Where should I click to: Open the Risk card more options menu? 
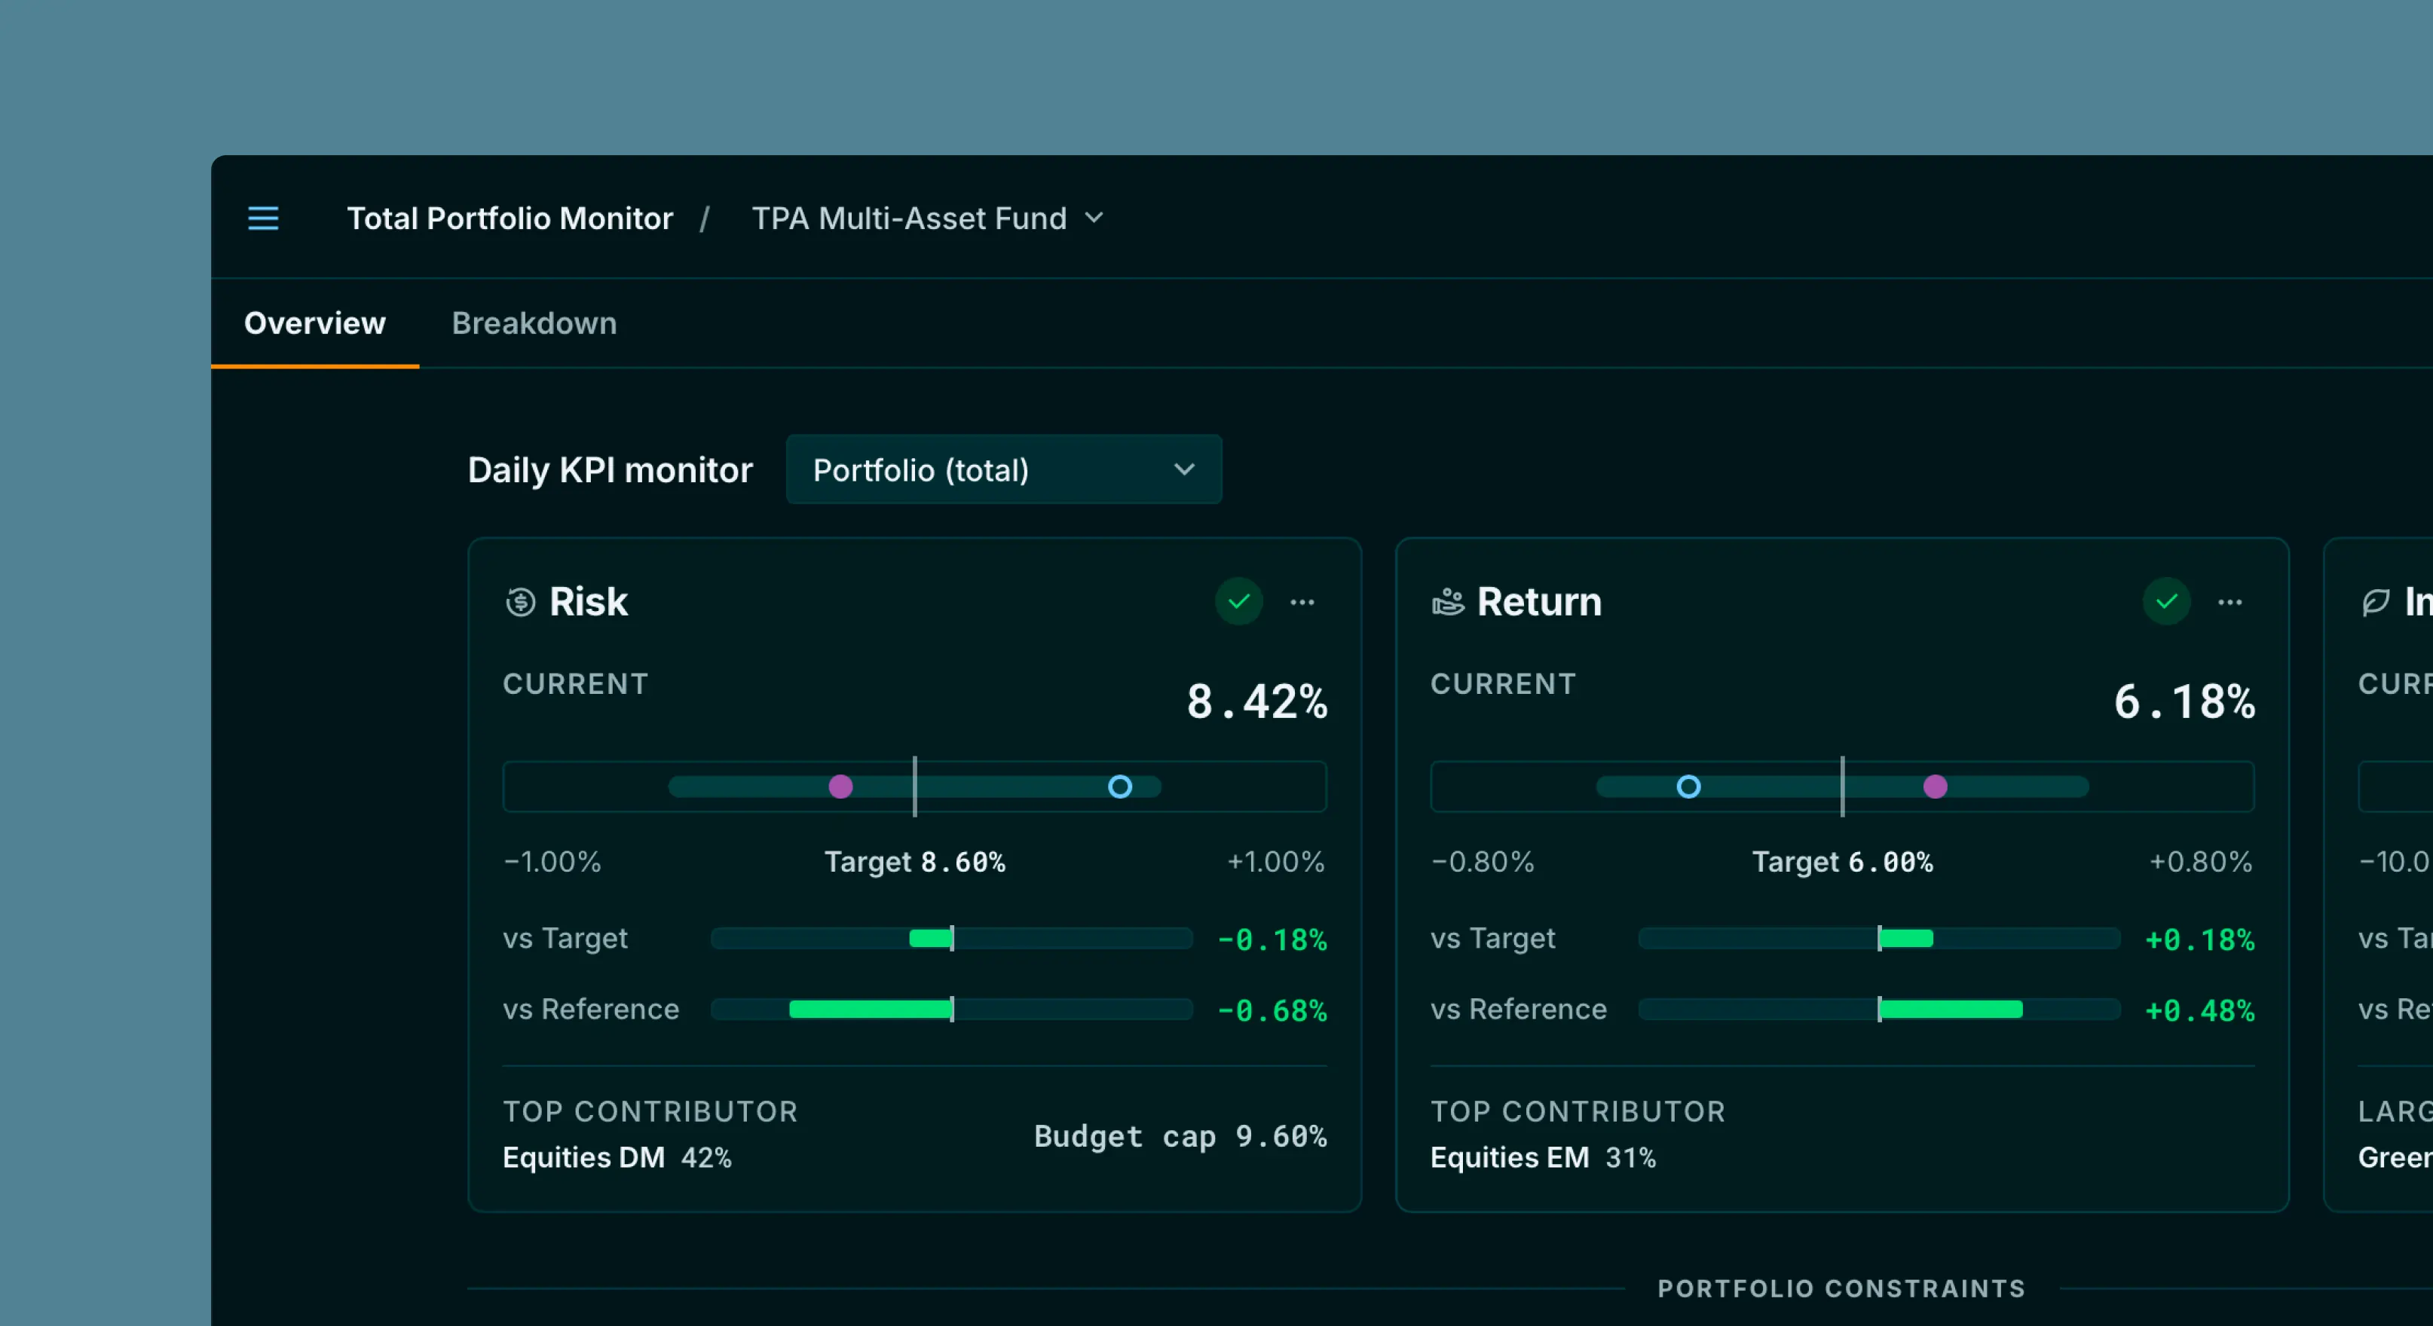[1302, 602]
